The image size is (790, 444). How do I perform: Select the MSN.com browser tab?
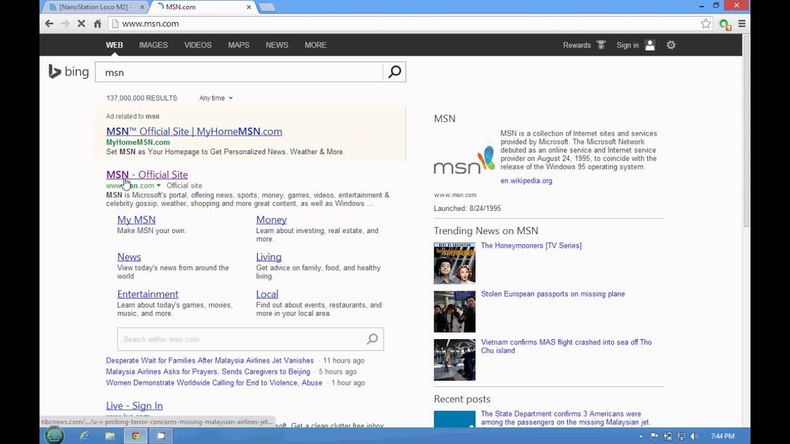click(x=204, y=7)
